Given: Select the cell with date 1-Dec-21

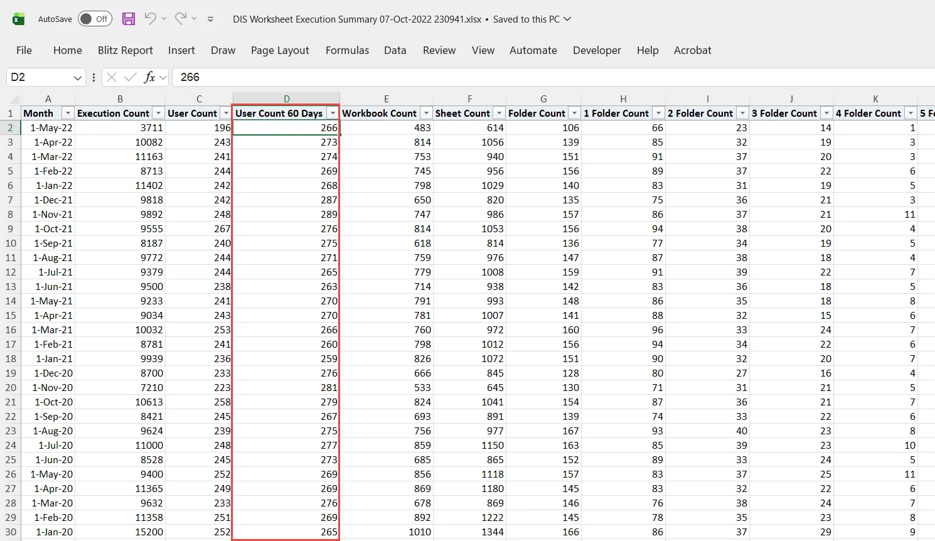Looking at the screenshot, I should tap(48, 200).
